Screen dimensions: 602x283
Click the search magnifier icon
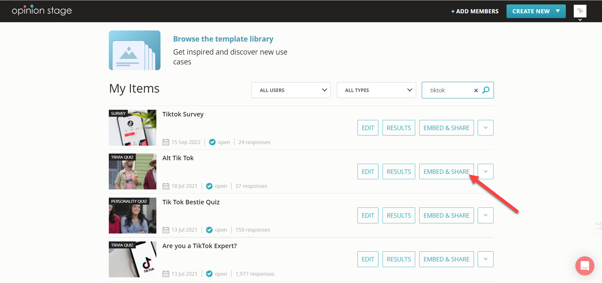(x=486, y=90)
